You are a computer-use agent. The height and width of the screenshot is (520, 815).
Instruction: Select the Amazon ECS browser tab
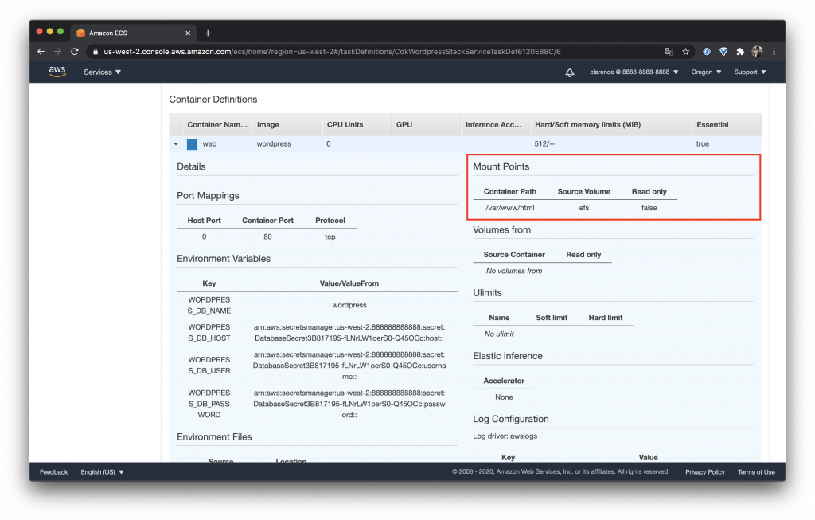[133, 33]
